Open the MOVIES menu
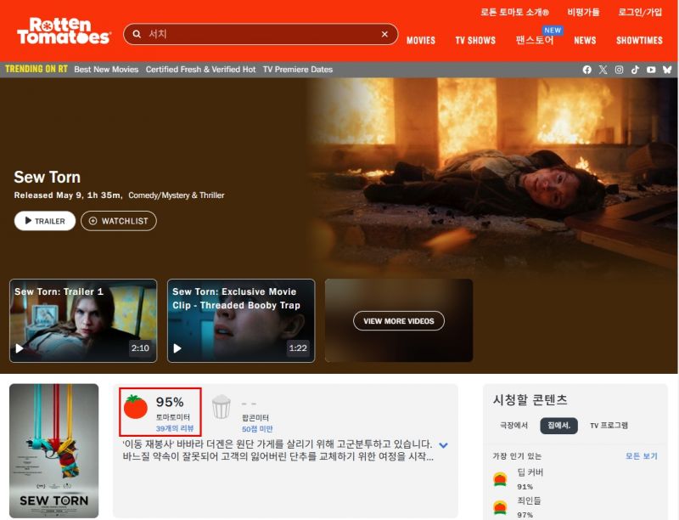This screenshot has height=520, width=679. click(x=420, y=40)
